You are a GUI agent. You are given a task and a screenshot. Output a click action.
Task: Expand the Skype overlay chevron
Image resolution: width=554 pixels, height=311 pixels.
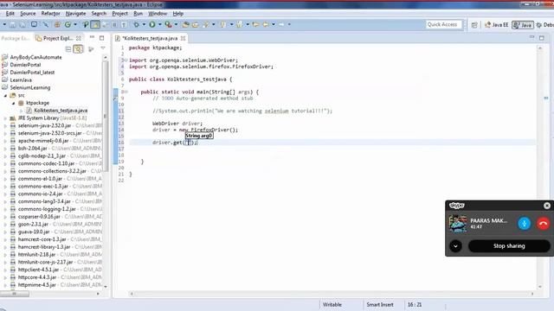pyautogui.click(x=455, y=245)
